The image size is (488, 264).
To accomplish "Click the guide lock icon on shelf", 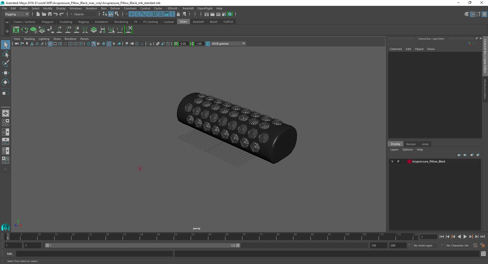I will tap(77, 30).
